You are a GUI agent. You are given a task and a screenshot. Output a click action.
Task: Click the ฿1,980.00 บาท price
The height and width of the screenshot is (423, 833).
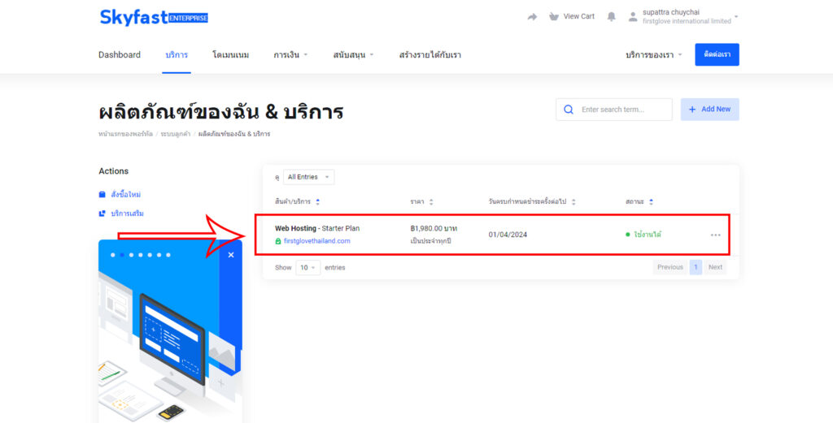pos(434,228)
